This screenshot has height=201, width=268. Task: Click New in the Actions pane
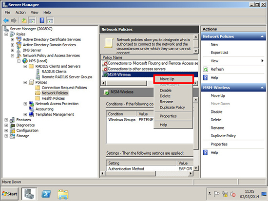click(214, 45)
